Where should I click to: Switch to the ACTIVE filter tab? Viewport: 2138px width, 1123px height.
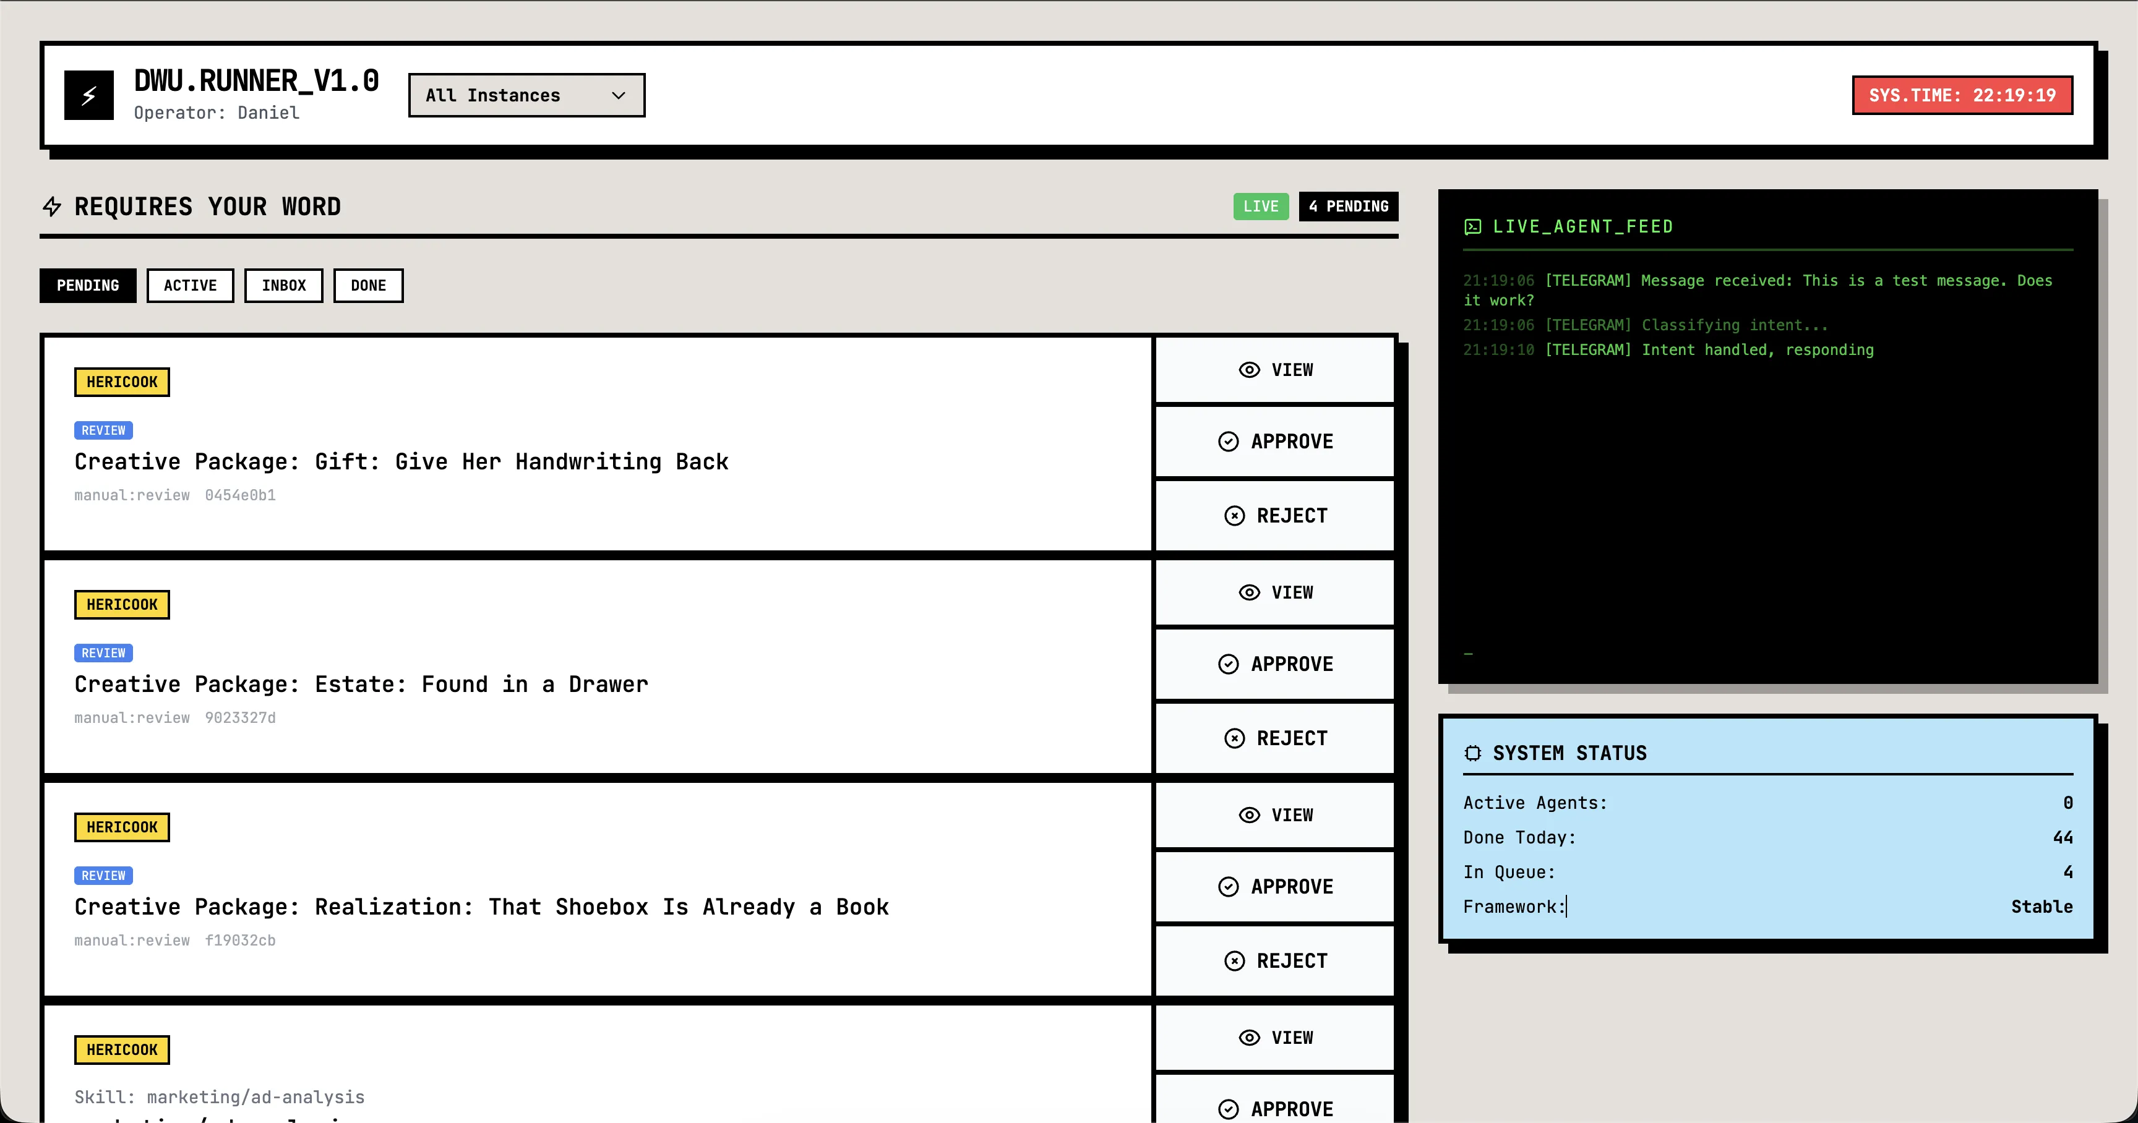190,285
